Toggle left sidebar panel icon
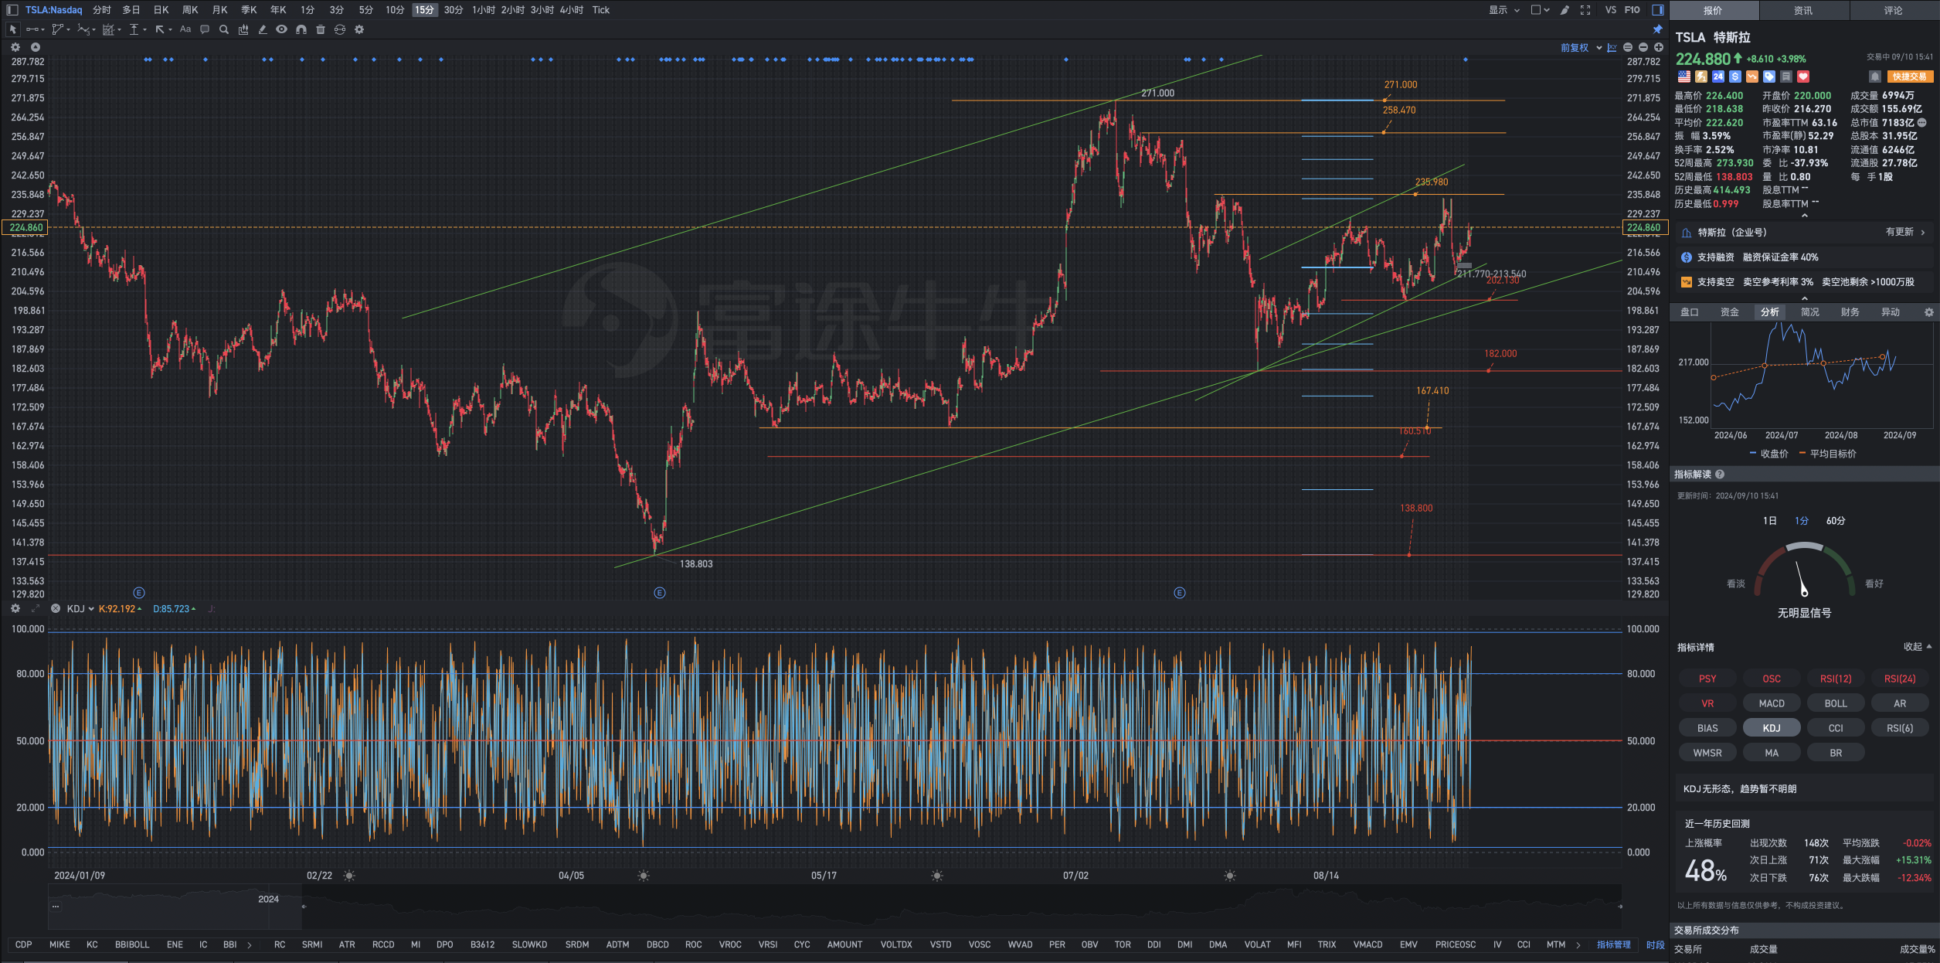Screen dimensions: 1940x963 click(x=12, y=10)
